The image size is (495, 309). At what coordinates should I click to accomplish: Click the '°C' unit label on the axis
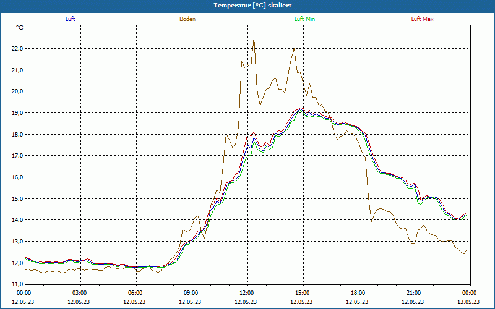20,28
